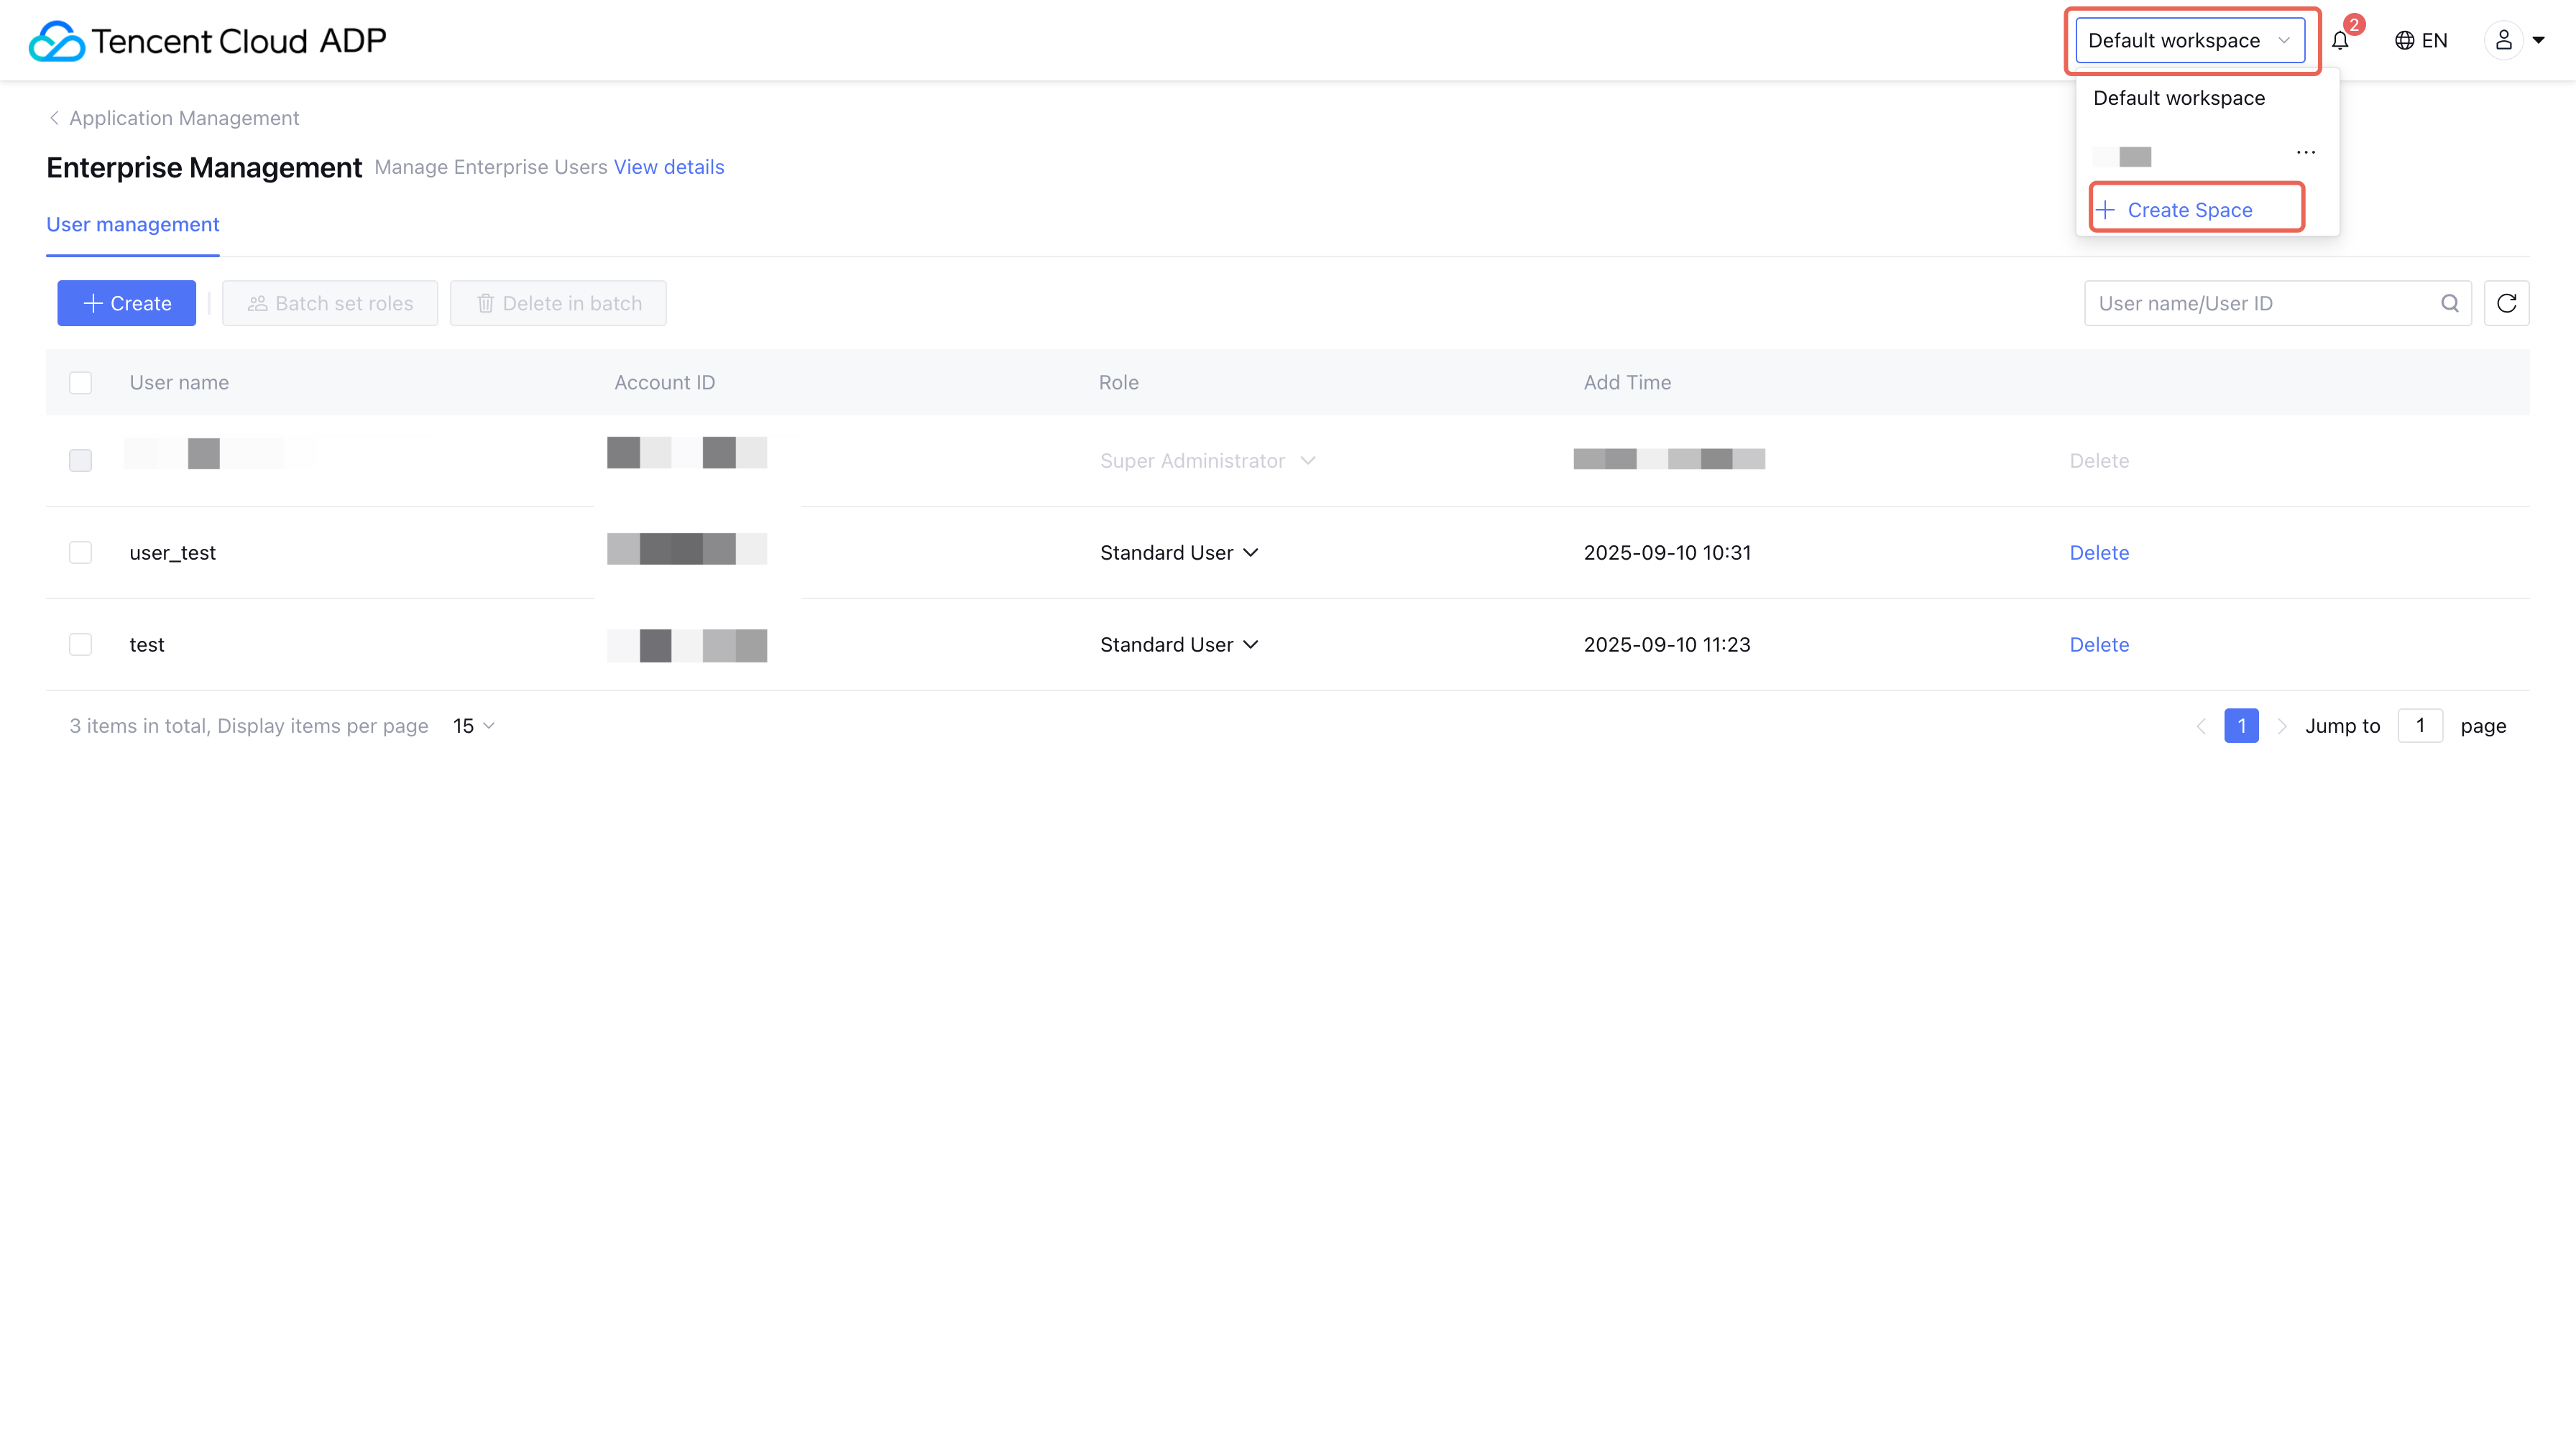The image size is (2576, 1434).
Task: Check the test user row checkbox
Action: pos(80,644)
